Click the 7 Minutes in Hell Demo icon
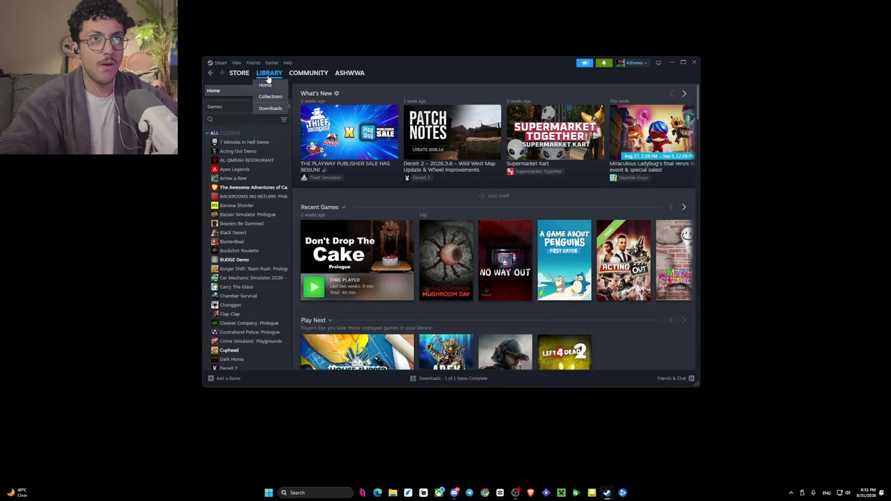 (214, 142)
